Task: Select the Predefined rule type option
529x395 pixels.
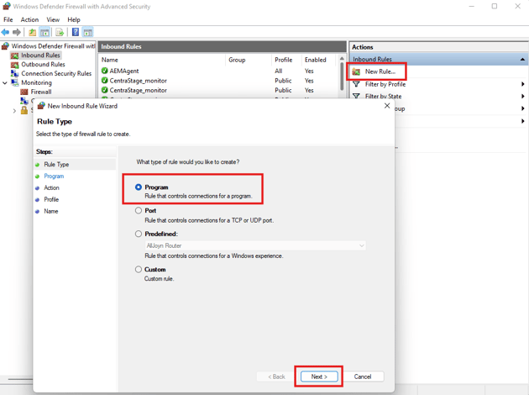Action: coord(139,234)
